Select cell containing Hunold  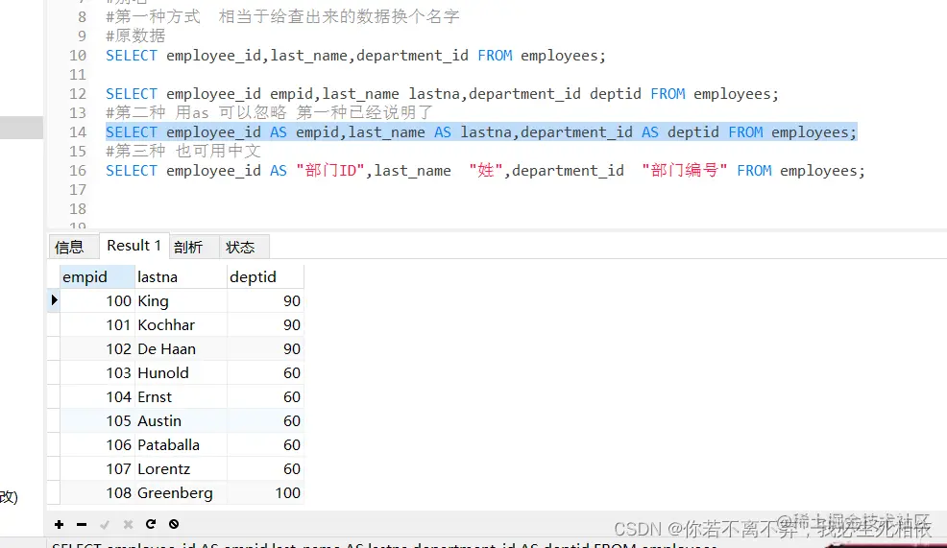(182, 373)
